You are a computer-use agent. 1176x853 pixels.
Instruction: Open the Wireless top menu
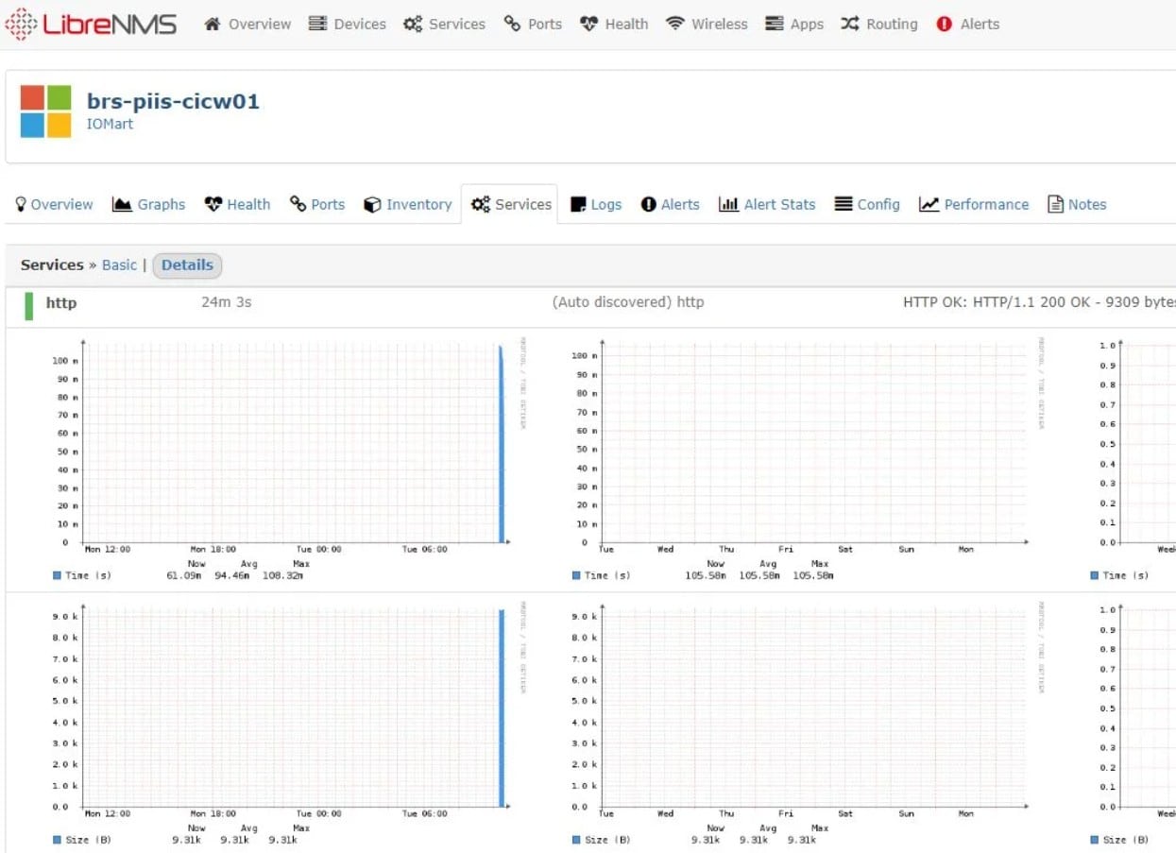click(x=707, y=24)
